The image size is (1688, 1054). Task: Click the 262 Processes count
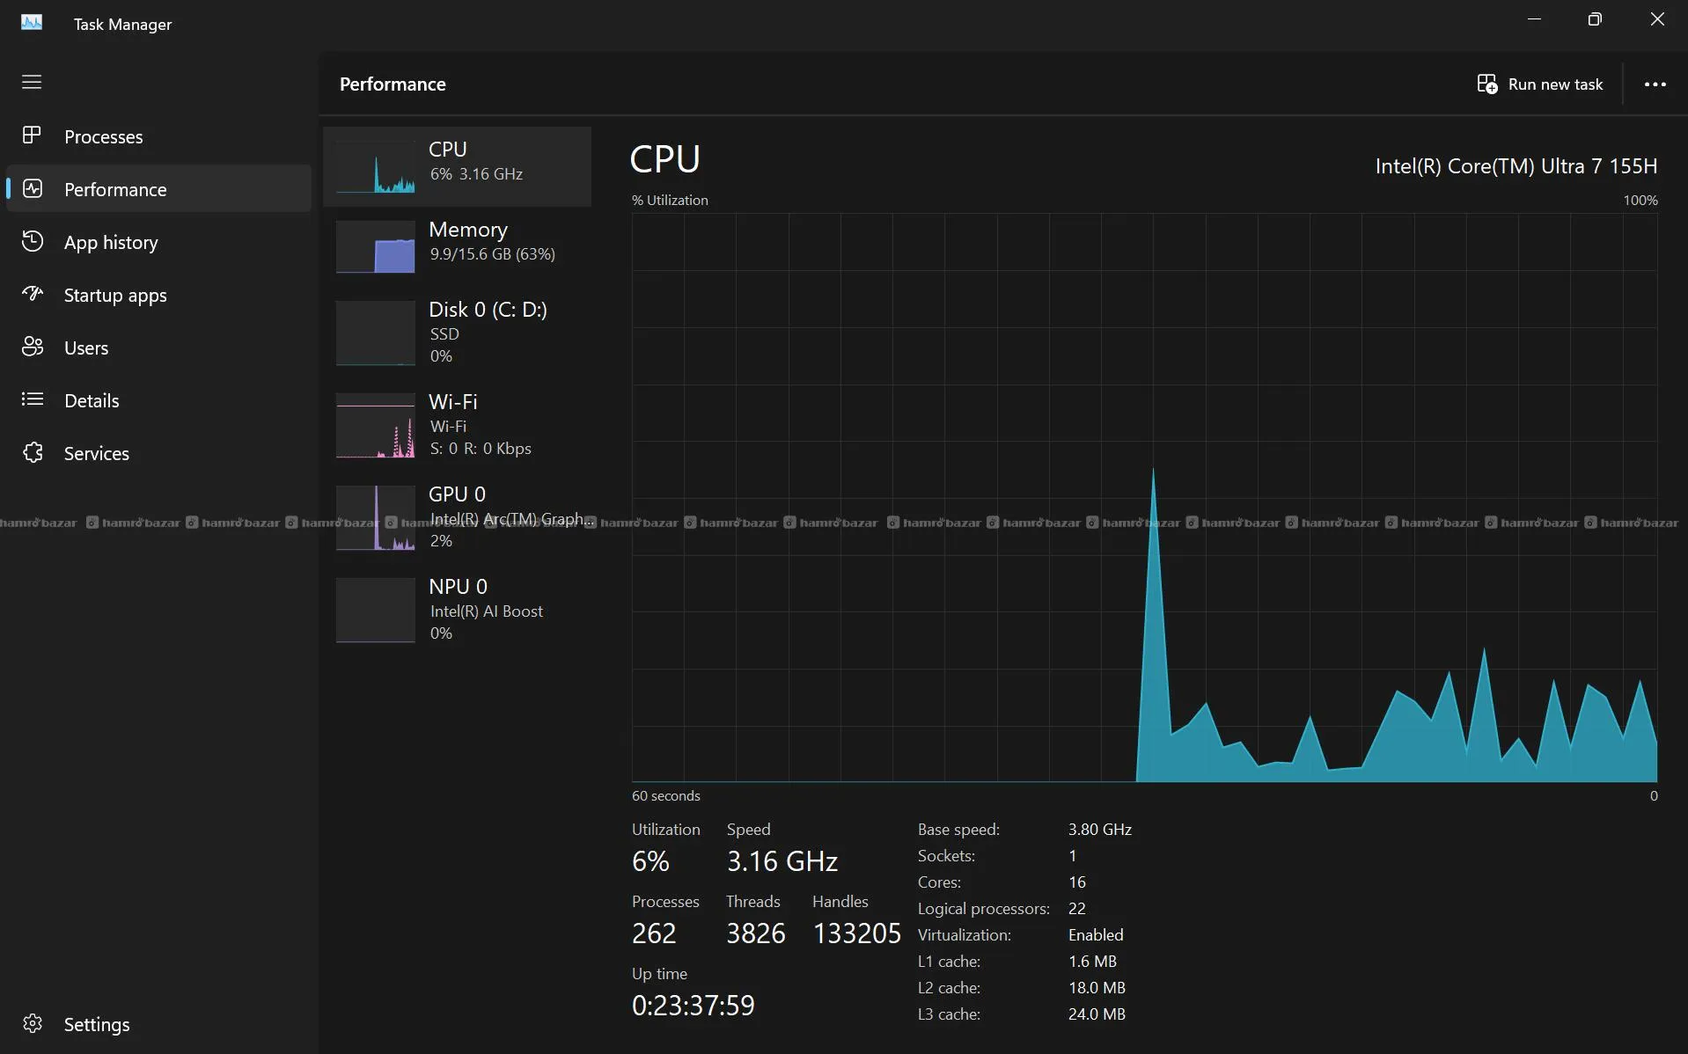coord(654,933)
